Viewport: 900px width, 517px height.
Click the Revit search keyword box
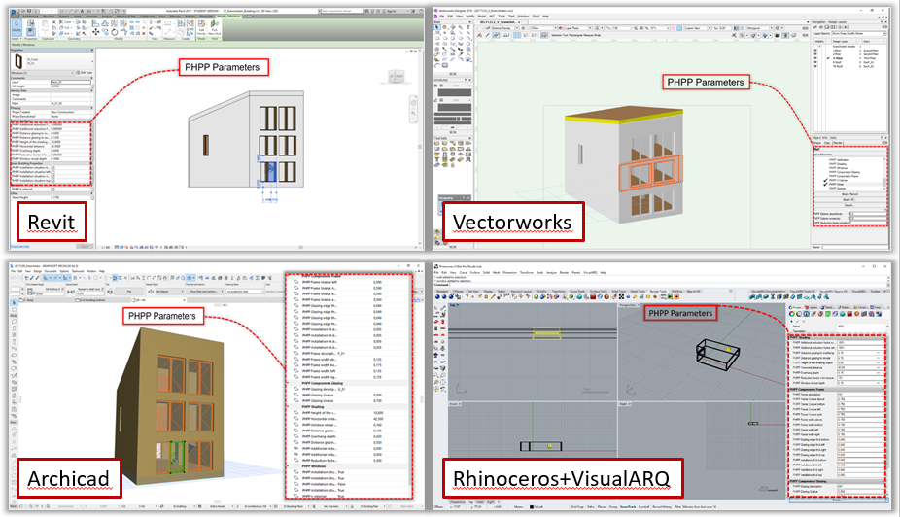point(344,11)
